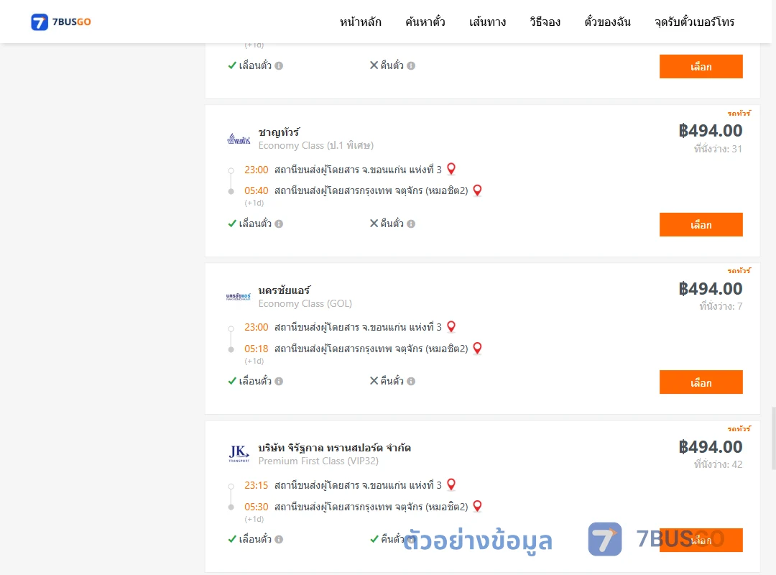Image resolution: width=776 pixels, height=575 pixels.
Task: Click map pin beside JK 05:30 arrival station
Action: tap(477, 506)
